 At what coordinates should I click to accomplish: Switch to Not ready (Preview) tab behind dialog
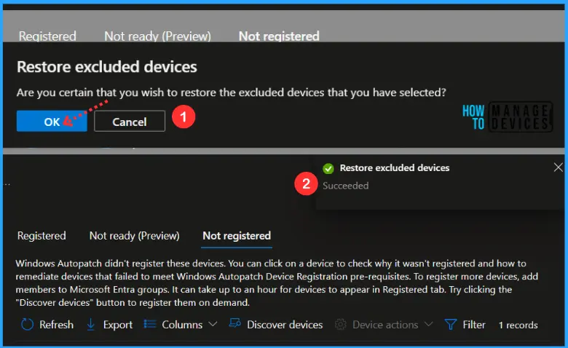point(157,36)
